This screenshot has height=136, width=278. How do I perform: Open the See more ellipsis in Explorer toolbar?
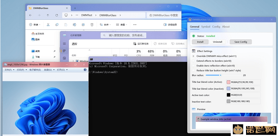[135, 25]
